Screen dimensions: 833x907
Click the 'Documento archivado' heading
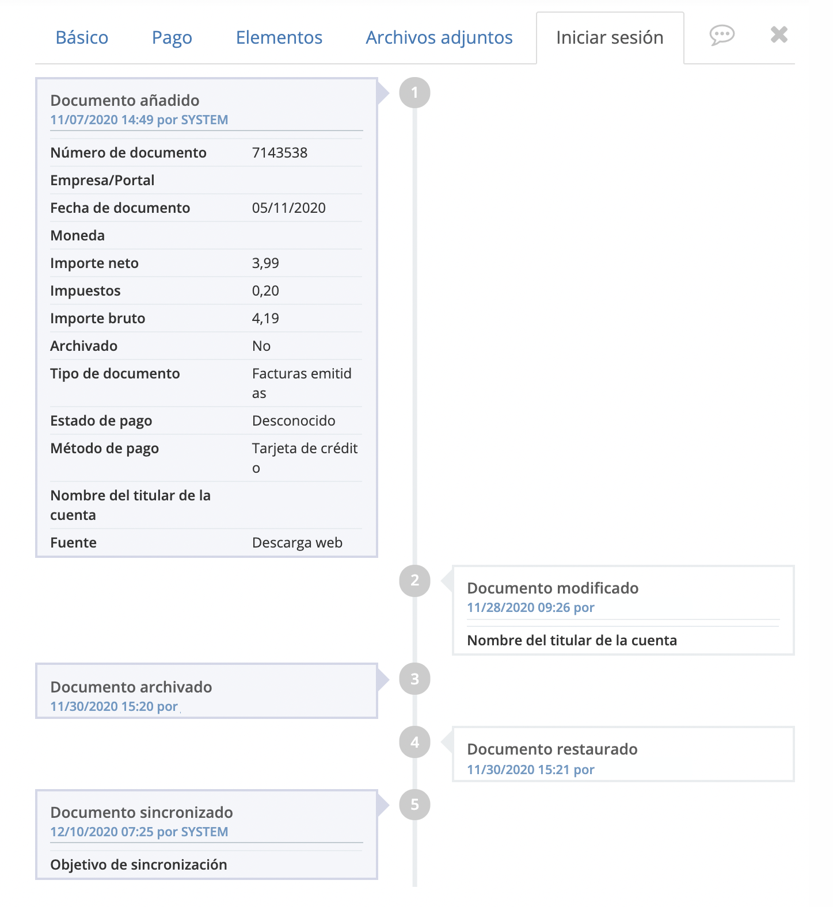pos(131,687)
